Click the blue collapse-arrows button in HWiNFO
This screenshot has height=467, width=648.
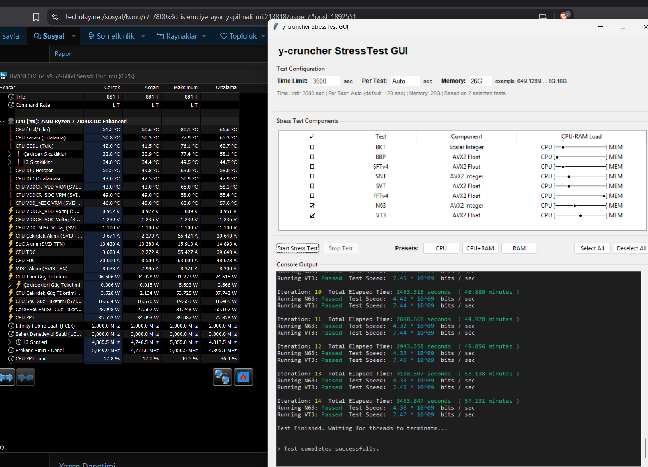pos(26,377)
